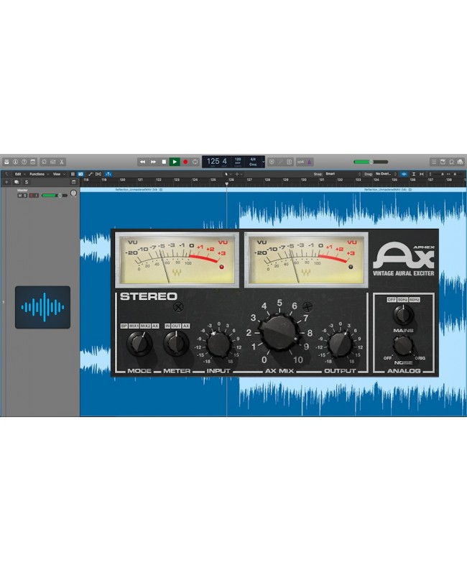This screenshot has width=467, height=571.
Task: Toggle the global Solo S button
Action: pyautogui.click(x=26, y=182)
